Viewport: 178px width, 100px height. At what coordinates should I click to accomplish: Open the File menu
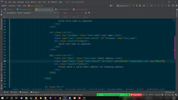click(x=6, y=2)
